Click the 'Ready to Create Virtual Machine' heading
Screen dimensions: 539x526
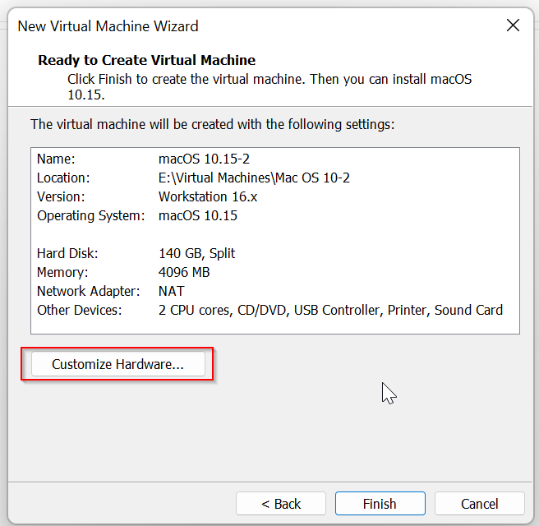[146, 60]
